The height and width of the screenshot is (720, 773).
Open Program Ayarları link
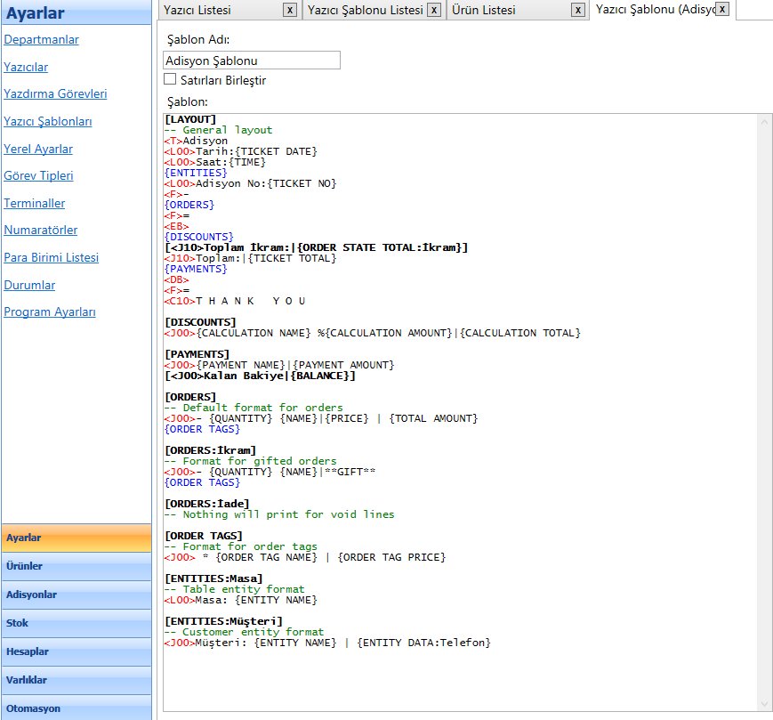pos(50,312)
